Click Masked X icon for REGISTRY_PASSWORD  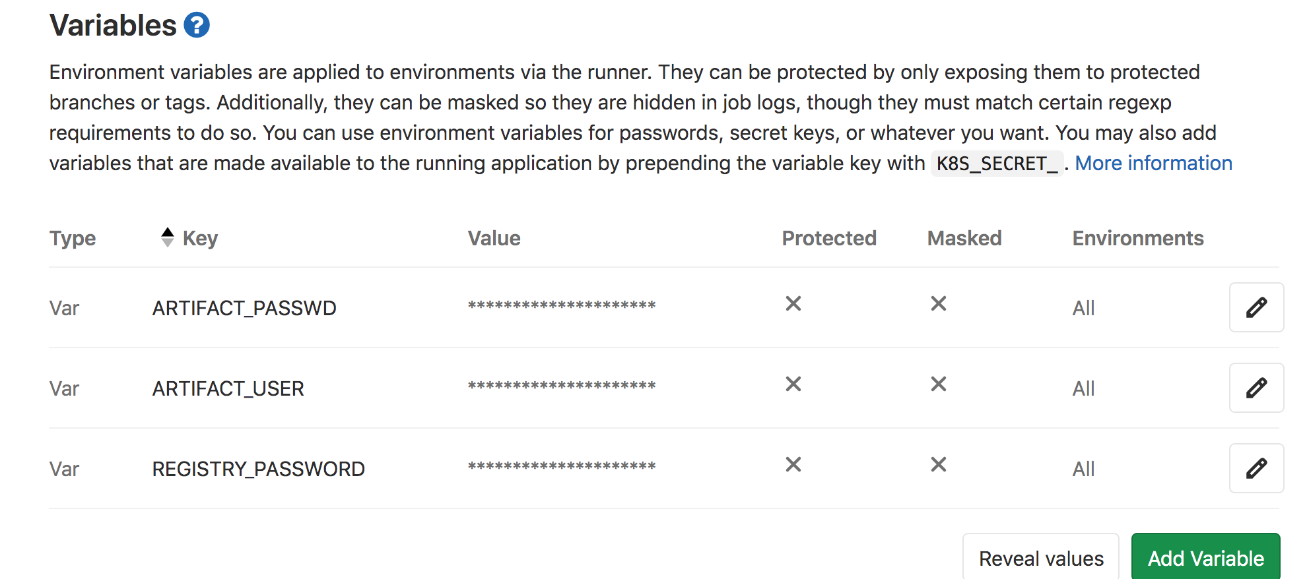point(938,464)
